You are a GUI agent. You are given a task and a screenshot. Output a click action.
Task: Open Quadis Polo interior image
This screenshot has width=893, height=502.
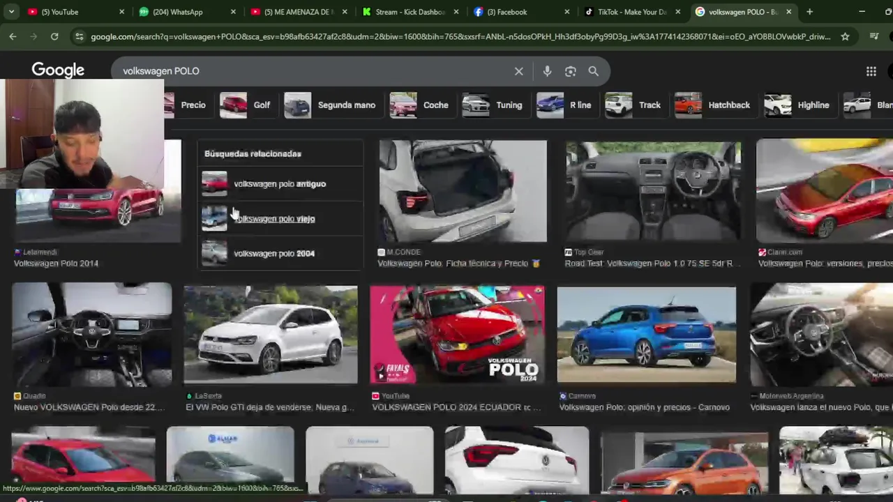(x=91, y=335)
